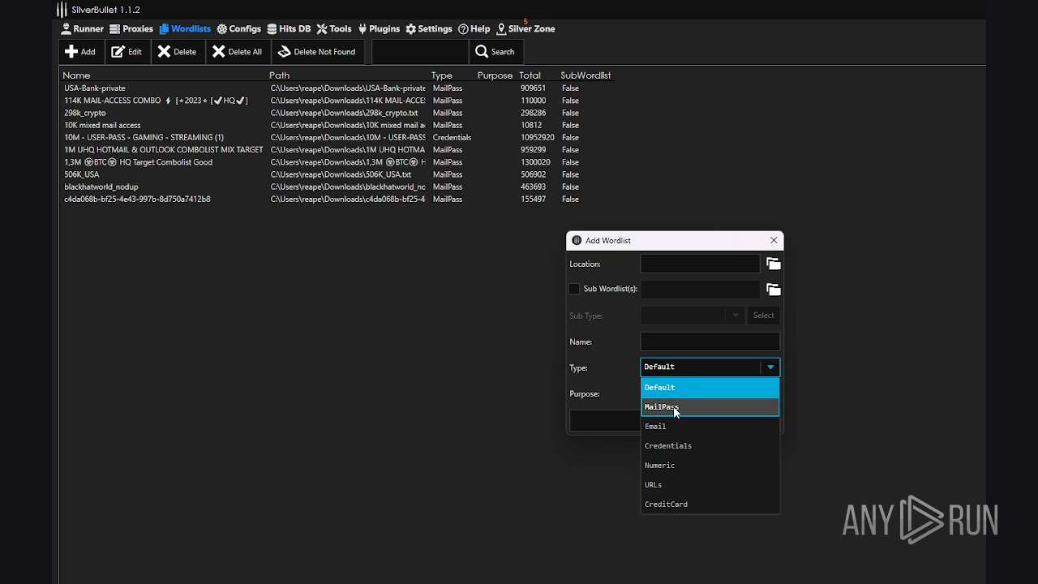Select the 10K mixed mail access row

coord(337,125)
